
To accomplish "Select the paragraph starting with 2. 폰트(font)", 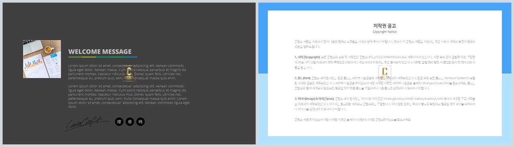I will pos(385,83).
